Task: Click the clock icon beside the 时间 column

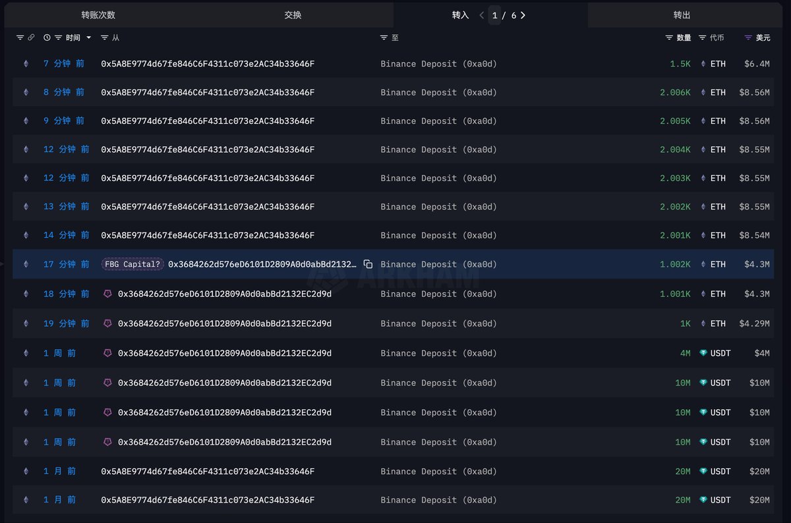Action: pos(47,38)
